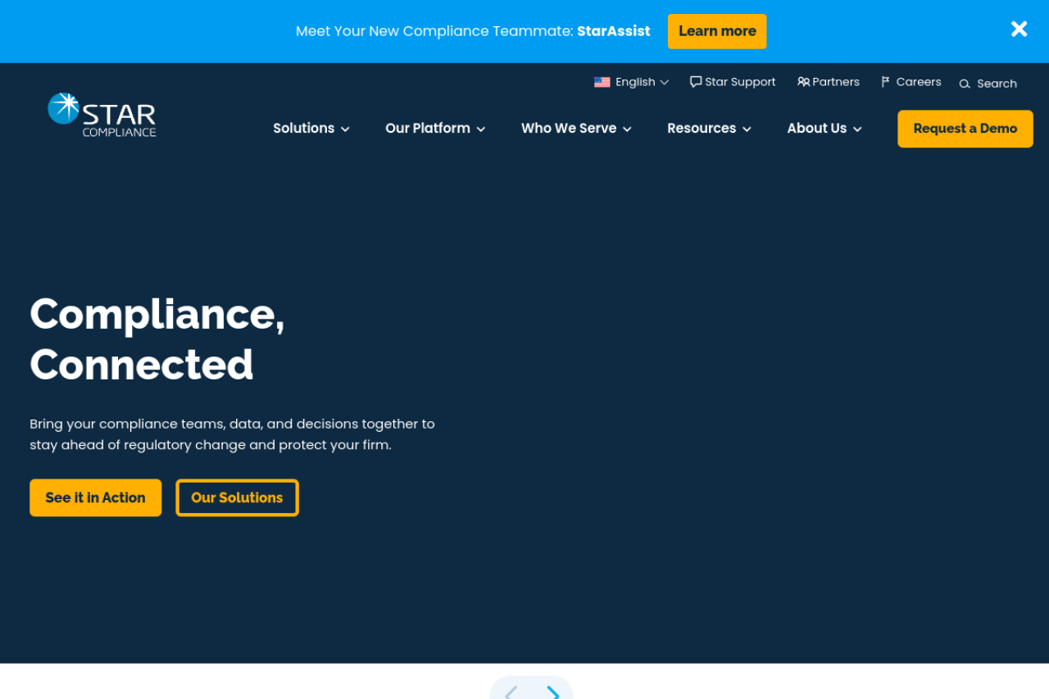
Task: Go to the previous carousel slide
Action: click(511, 693)
